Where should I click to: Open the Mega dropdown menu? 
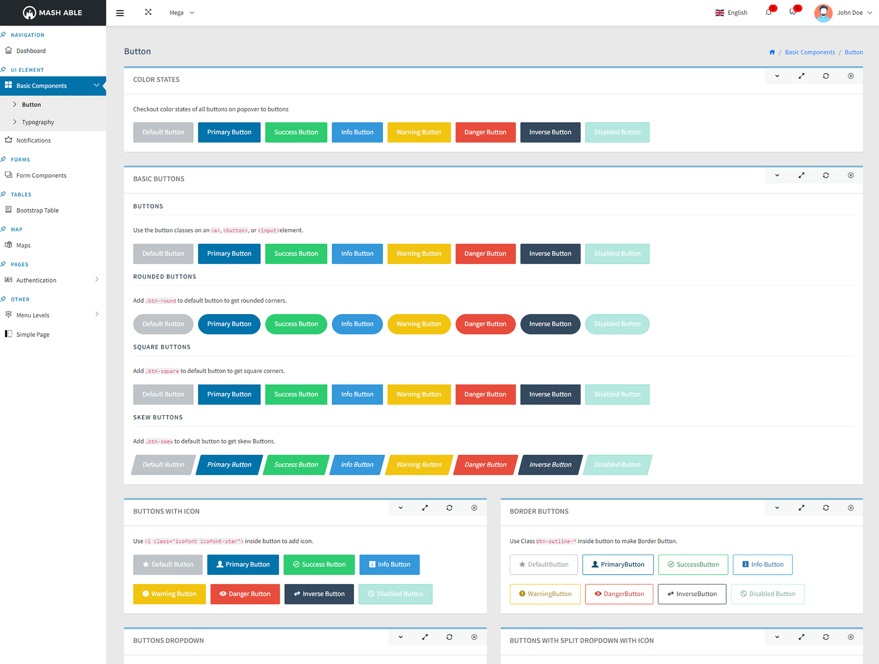tap(182, 13)
